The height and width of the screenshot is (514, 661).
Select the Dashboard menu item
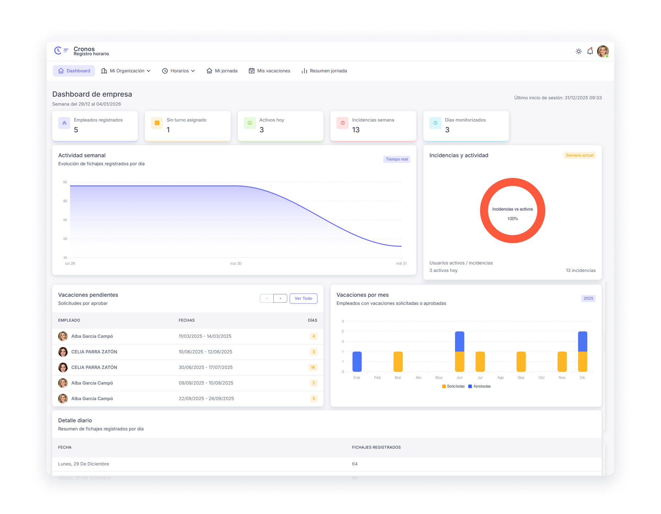click(74, 71)
